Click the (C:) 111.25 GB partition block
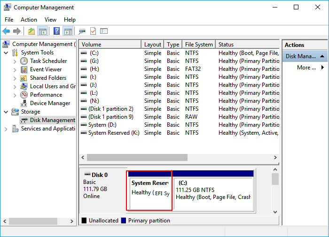The height and width of the screenshot is (237, 329). coord(213,193)
